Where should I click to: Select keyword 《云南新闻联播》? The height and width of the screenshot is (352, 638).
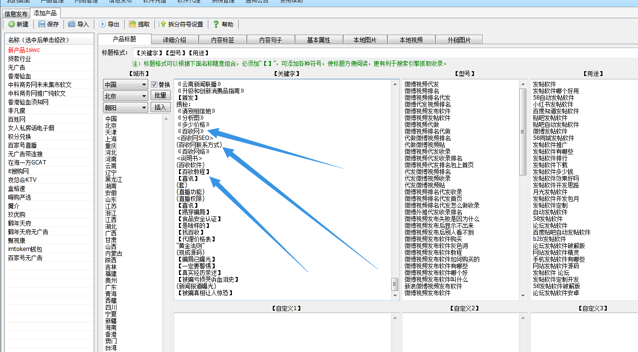pos(199,84)
